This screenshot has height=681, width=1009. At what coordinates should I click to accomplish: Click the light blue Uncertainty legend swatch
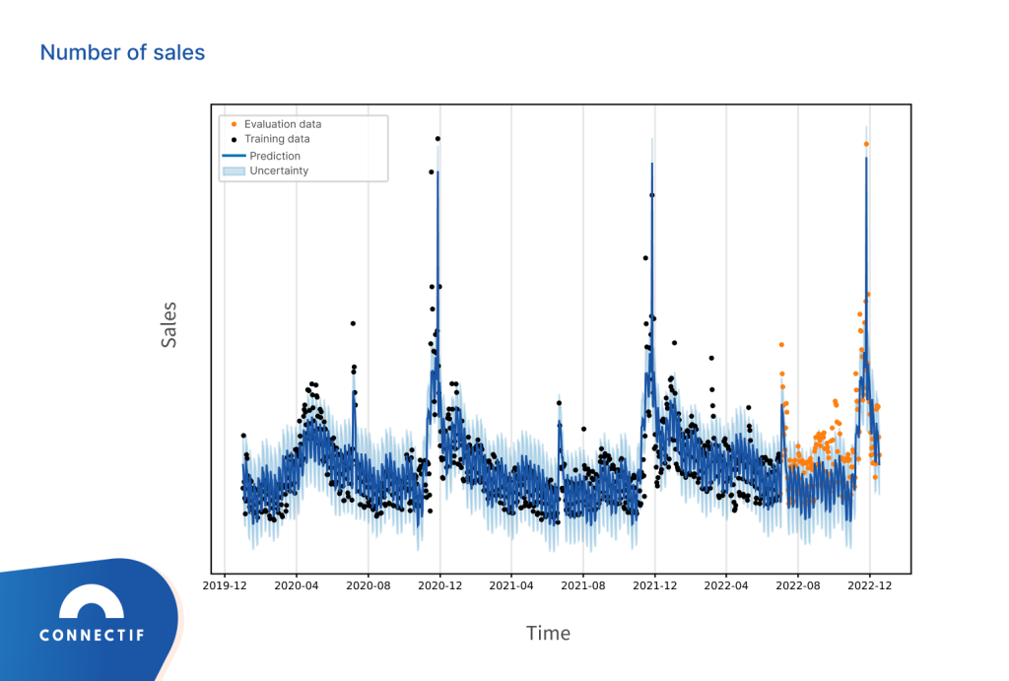coord(233,170)
